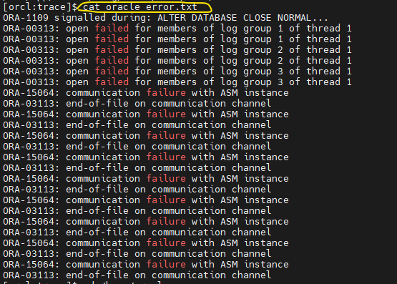Click the first 'log group 2' ORA-00313 line
Screen dimensions: 397x284
pyautogui.click(x=177, y=50)
